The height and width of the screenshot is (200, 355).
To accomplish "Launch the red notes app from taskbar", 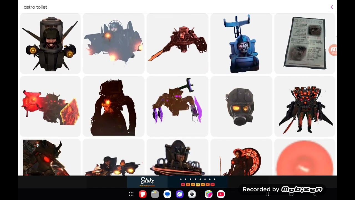I will (x=143, y=194).
